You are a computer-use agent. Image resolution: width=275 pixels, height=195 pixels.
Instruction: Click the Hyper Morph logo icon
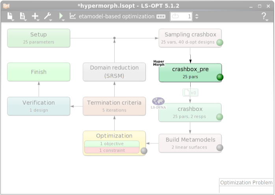pos(159,63)
